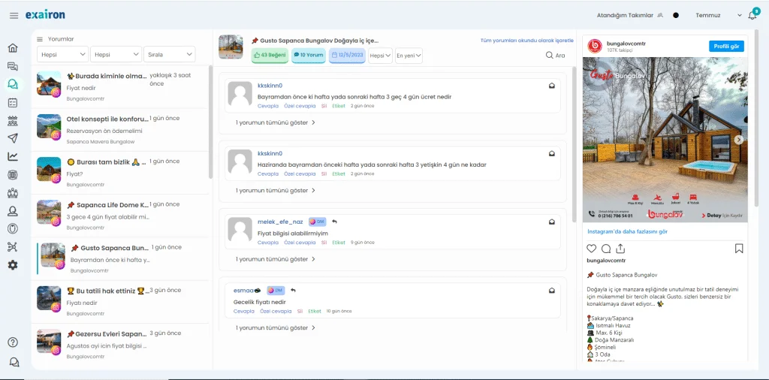The height and width of the screenshot is (380, 769).
Task: Open the user profile icon in the sidebar
Action: point(13,211)
